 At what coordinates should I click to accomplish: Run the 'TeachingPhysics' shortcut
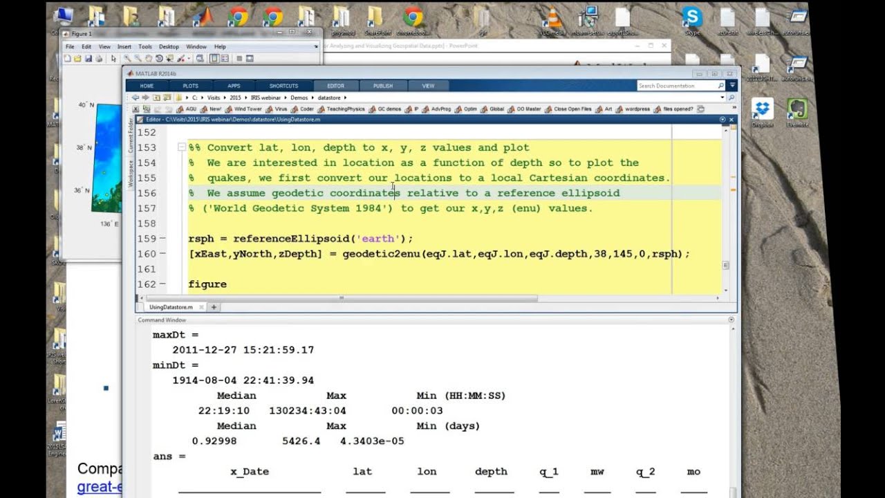point(341,109)
